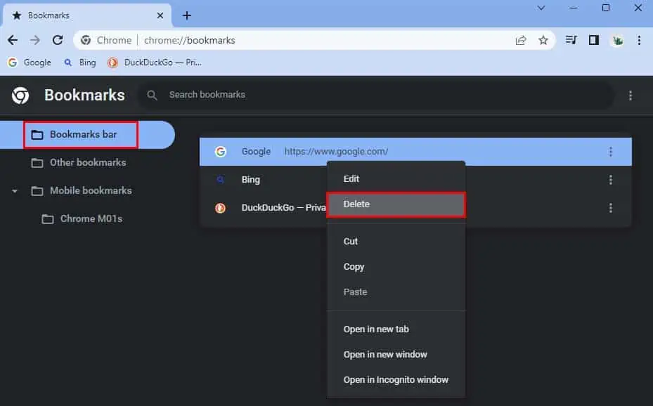Click the DuckDuckGo favicon in the bookmark list
Viewport: 653px width, 406px height.
tap(220, 208)
